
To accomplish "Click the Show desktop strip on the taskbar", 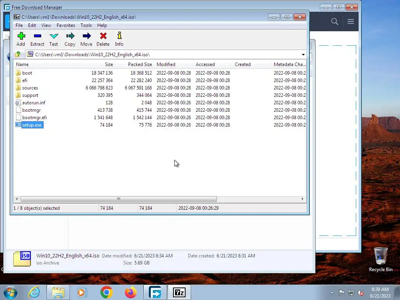I will pos(397,292).
